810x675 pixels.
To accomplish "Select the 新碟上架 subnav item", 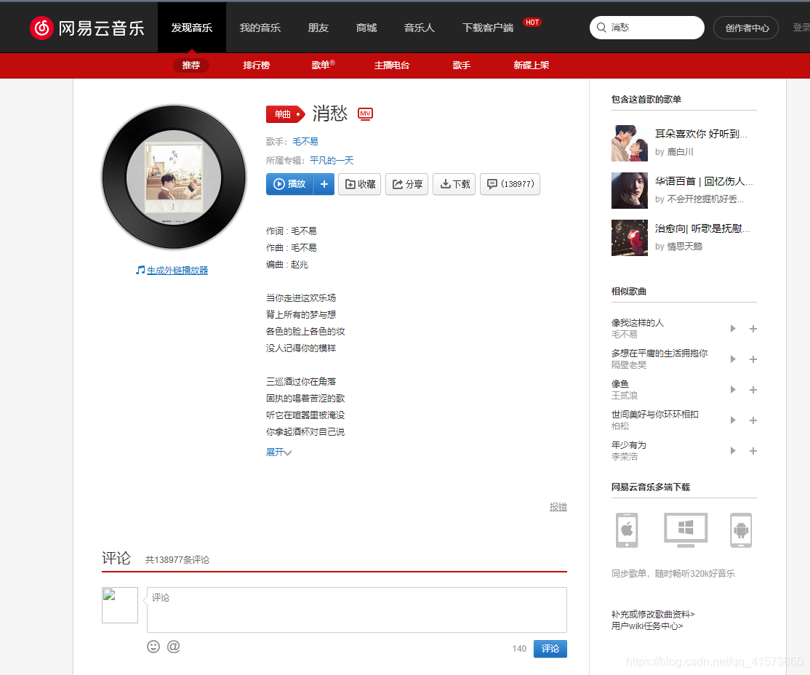I will pyautogui.click(x=531, y=65).
